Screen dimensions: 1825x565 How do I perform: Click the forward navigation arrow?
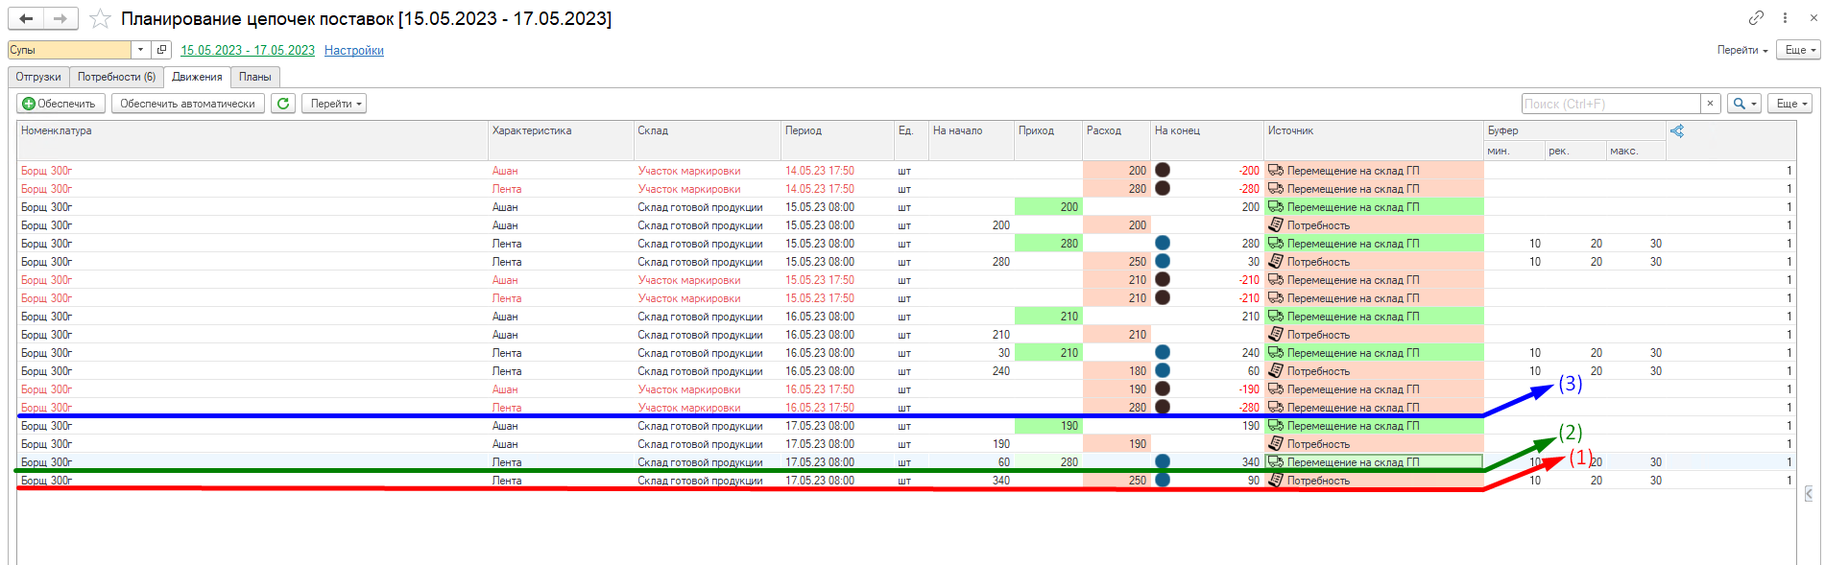(x=60, y=18)
